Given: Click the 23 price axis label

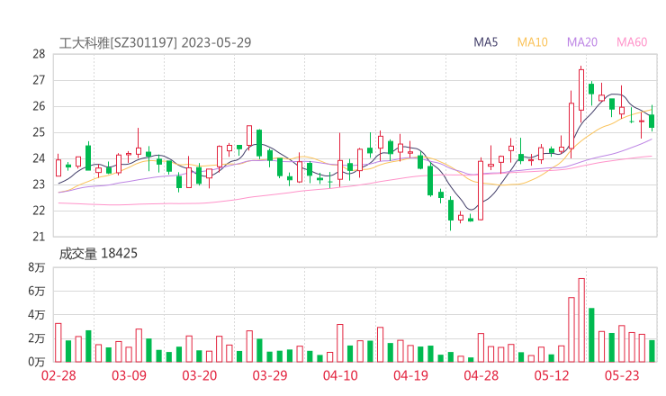Looking at the screenshot, I should 39,184.
